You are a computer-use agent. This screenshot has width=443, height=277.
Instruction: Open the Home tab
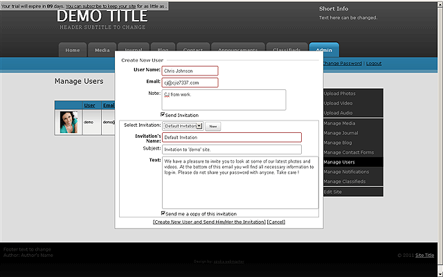[x=73, y=50]
